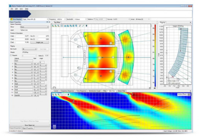Click the first zoom icon in Top View toolbar
The height and width of the screenshot is (139, 199).
[x=53, y=26]
